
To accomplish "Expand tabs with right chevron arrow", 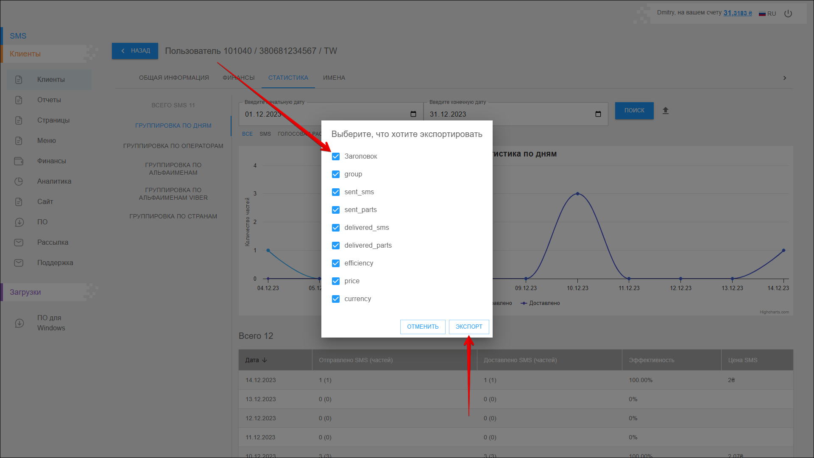I will click(785, 78).
